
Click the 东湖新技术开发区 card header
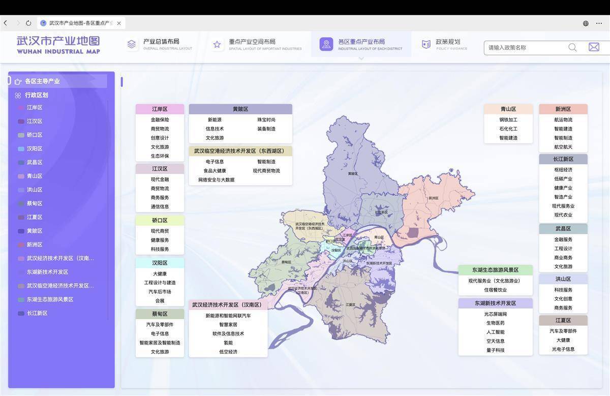[495, 303]
